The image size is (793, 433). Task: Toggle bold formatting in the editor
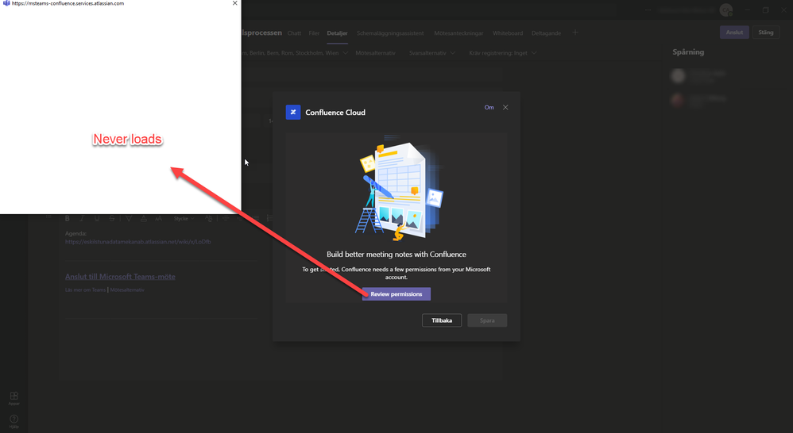(67, 219)
